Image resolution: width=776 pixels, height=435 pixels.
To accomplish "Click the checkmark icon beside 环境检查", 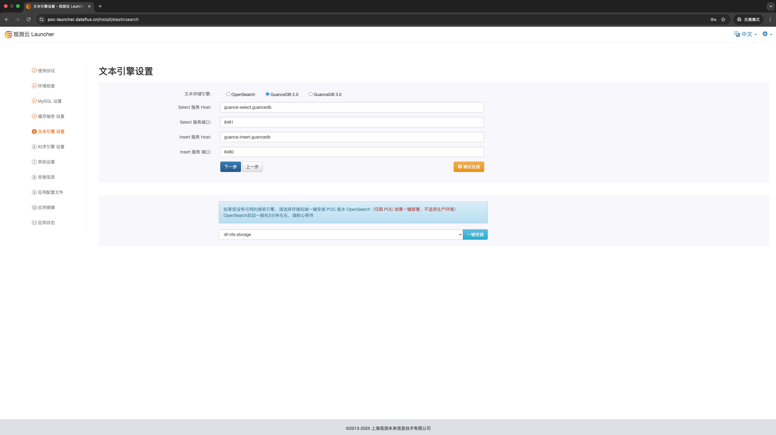I will point(34,86).
